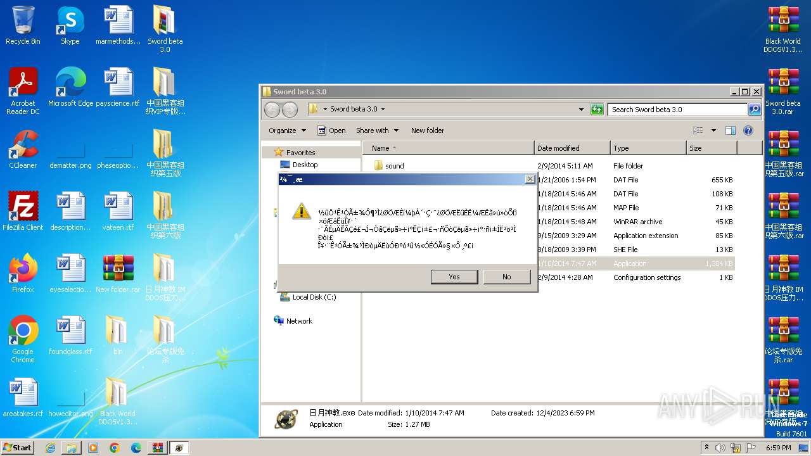
Task: Open the Start menu
Action: pyautogui.click(x=18, y=448)
